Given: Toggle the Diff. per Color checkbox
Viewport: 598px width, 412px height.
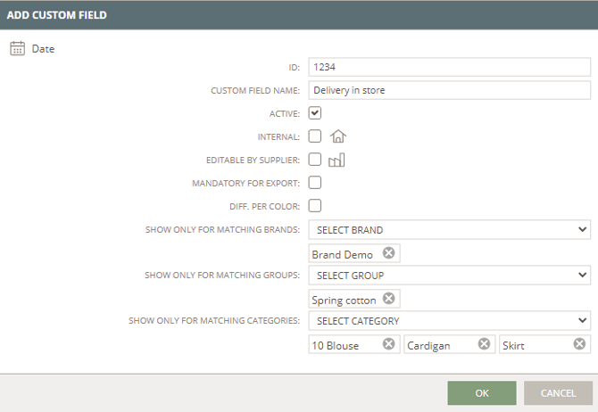Looking at the screenshot, I should click(315, 206).
